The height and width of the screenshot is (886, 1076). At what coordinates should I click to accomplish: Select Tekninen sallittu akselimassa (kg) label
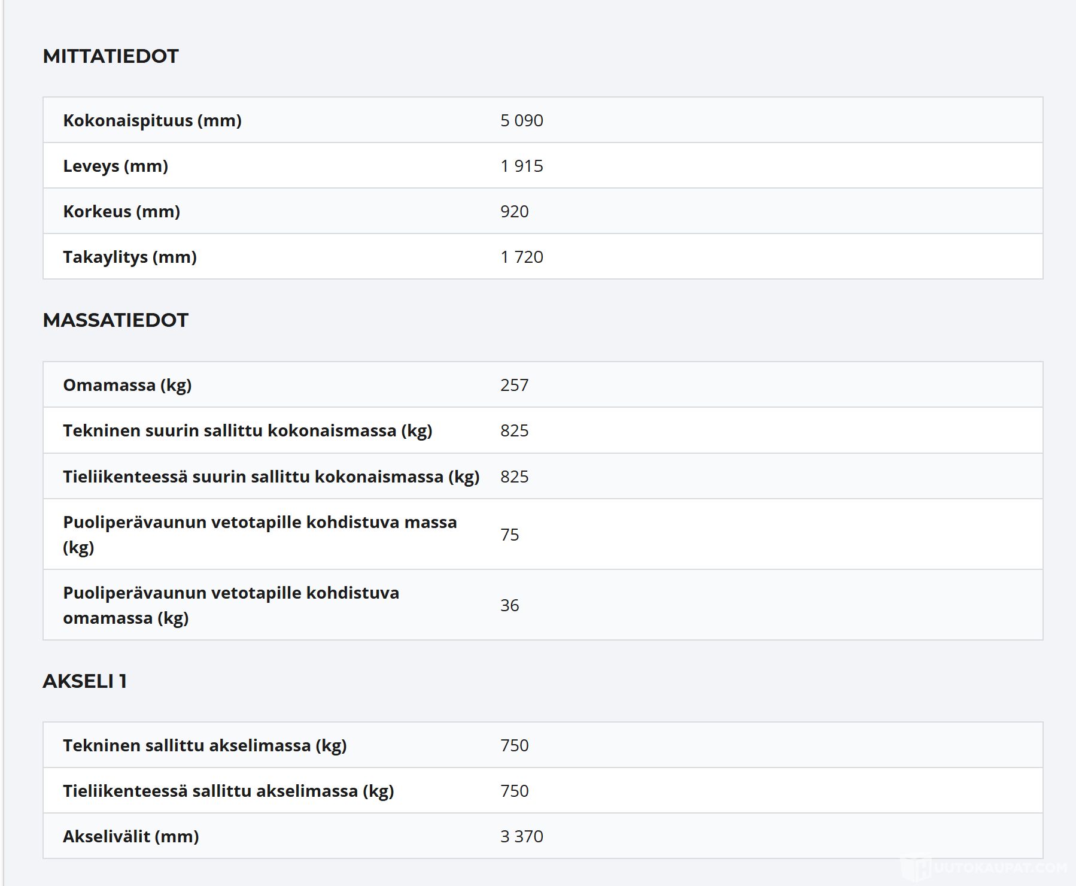tap(205, 745)
